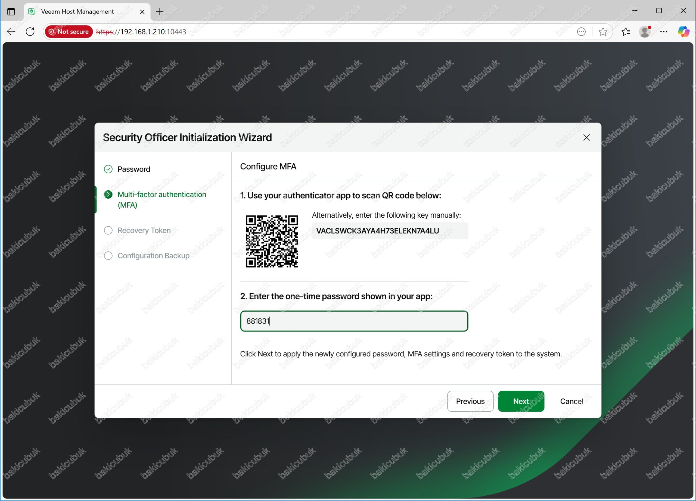Click the Not secure badge
The image size is (696, 501).
tap(69, 32)
